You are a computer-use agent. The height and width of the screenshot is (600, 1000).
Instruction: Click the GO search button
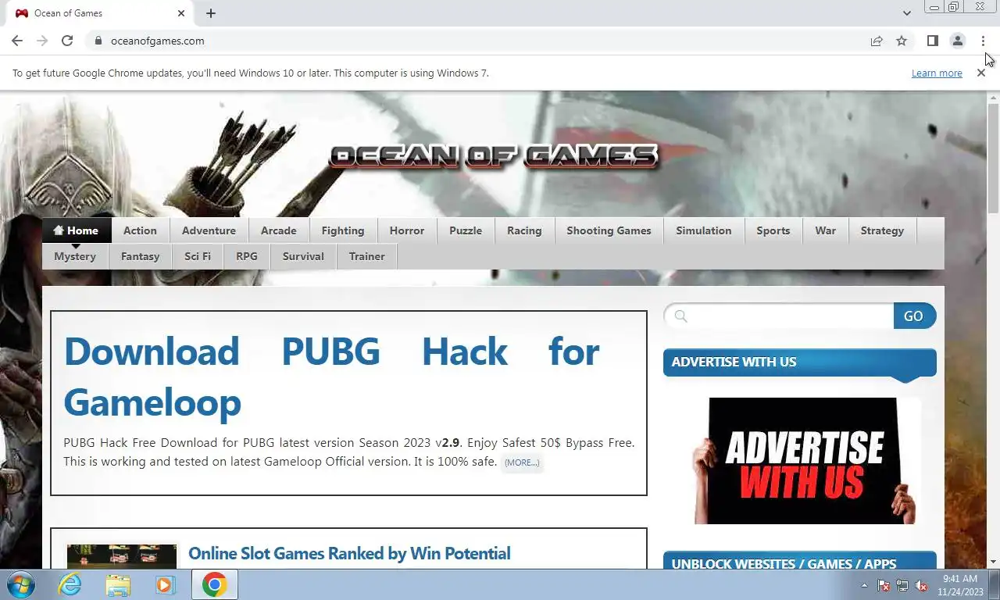(x=914, y=316)
